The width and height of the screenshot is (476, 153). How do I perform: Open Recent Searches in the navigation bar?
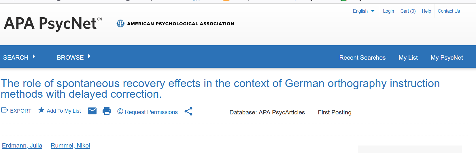(x=362, y=58)
